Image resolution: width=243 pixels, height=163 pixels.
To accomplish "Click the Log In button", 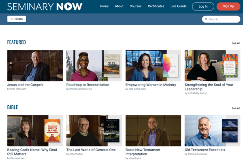I will (203, 6).
